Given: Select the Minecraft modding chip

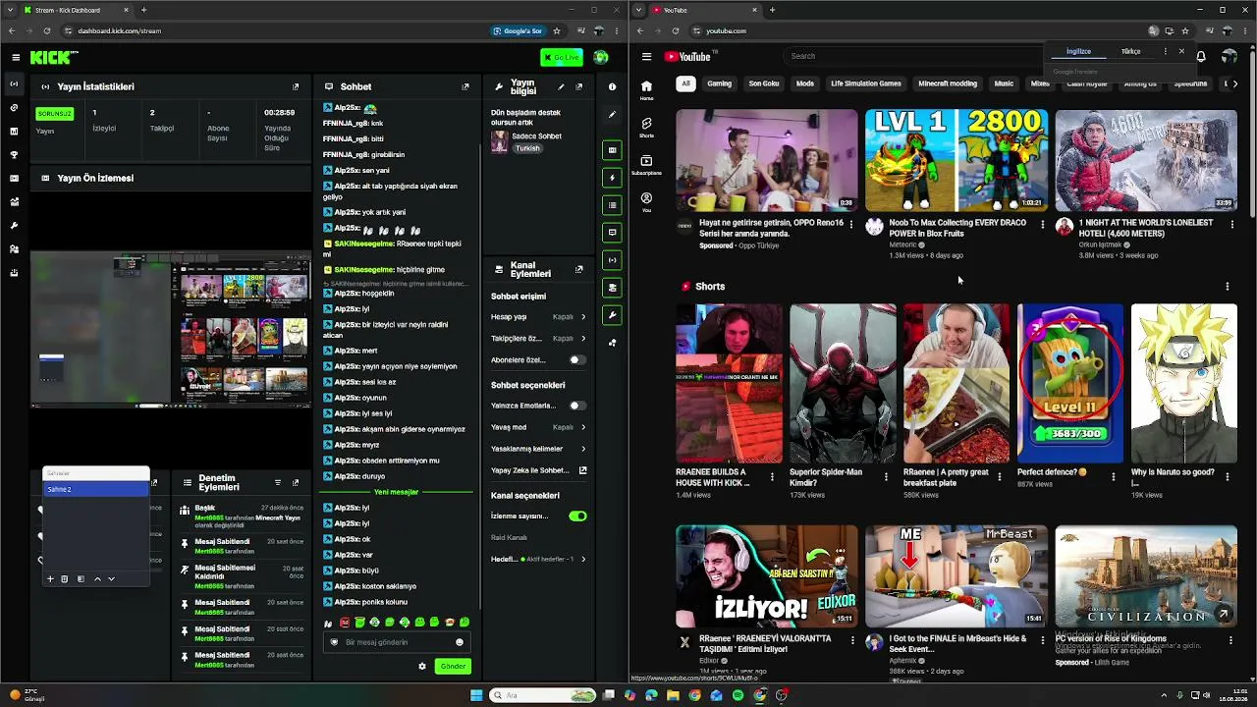Looking at the screenshot, I should (x=948, y=83).
